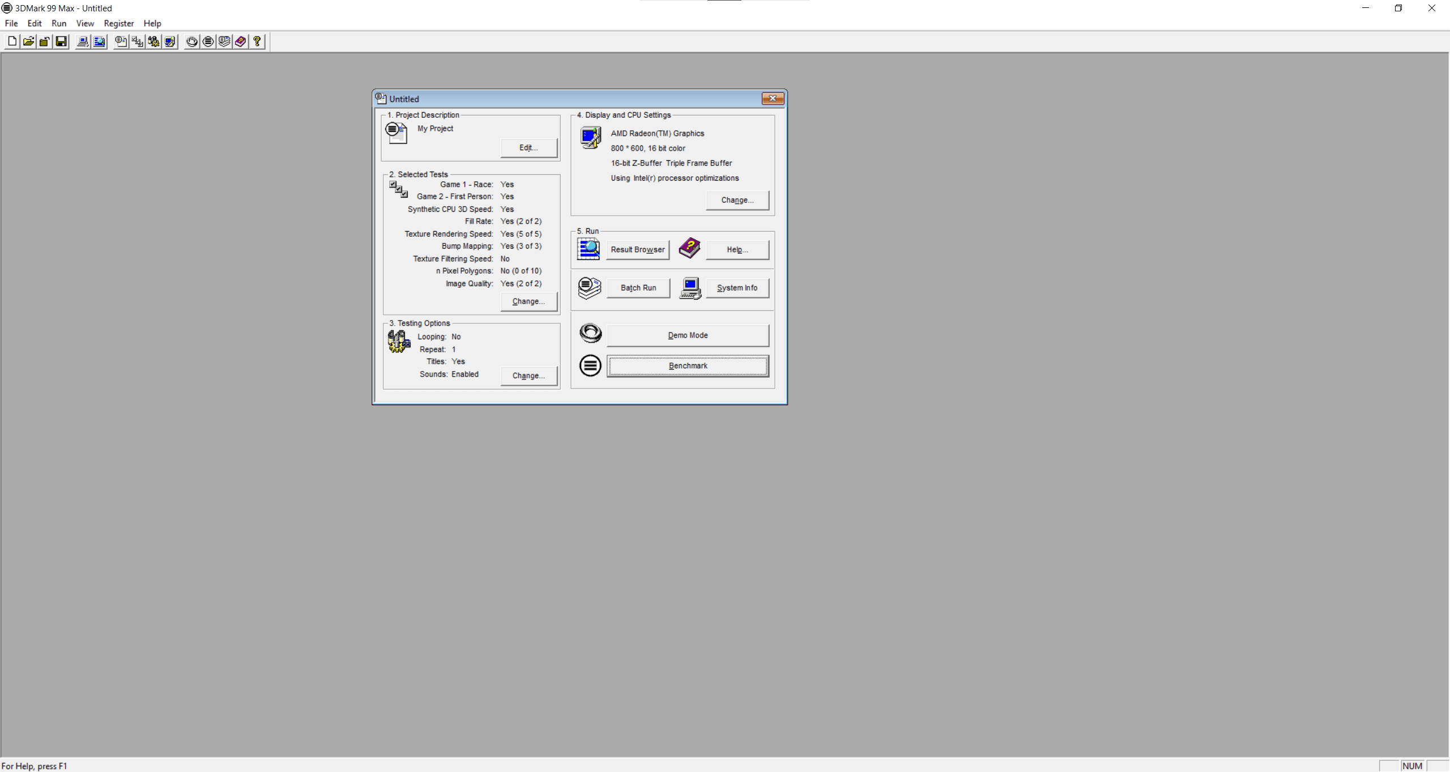The image size is (1450, 772).
Task: Open help book from toolbar purple book icon
Action: click(241, 41)
